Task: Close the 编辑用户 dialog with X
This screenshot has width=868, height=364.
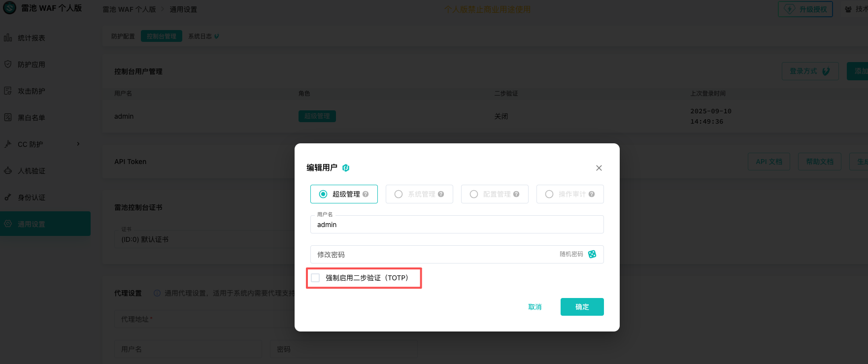Action: pyautogui.click(x=599, y=168)
